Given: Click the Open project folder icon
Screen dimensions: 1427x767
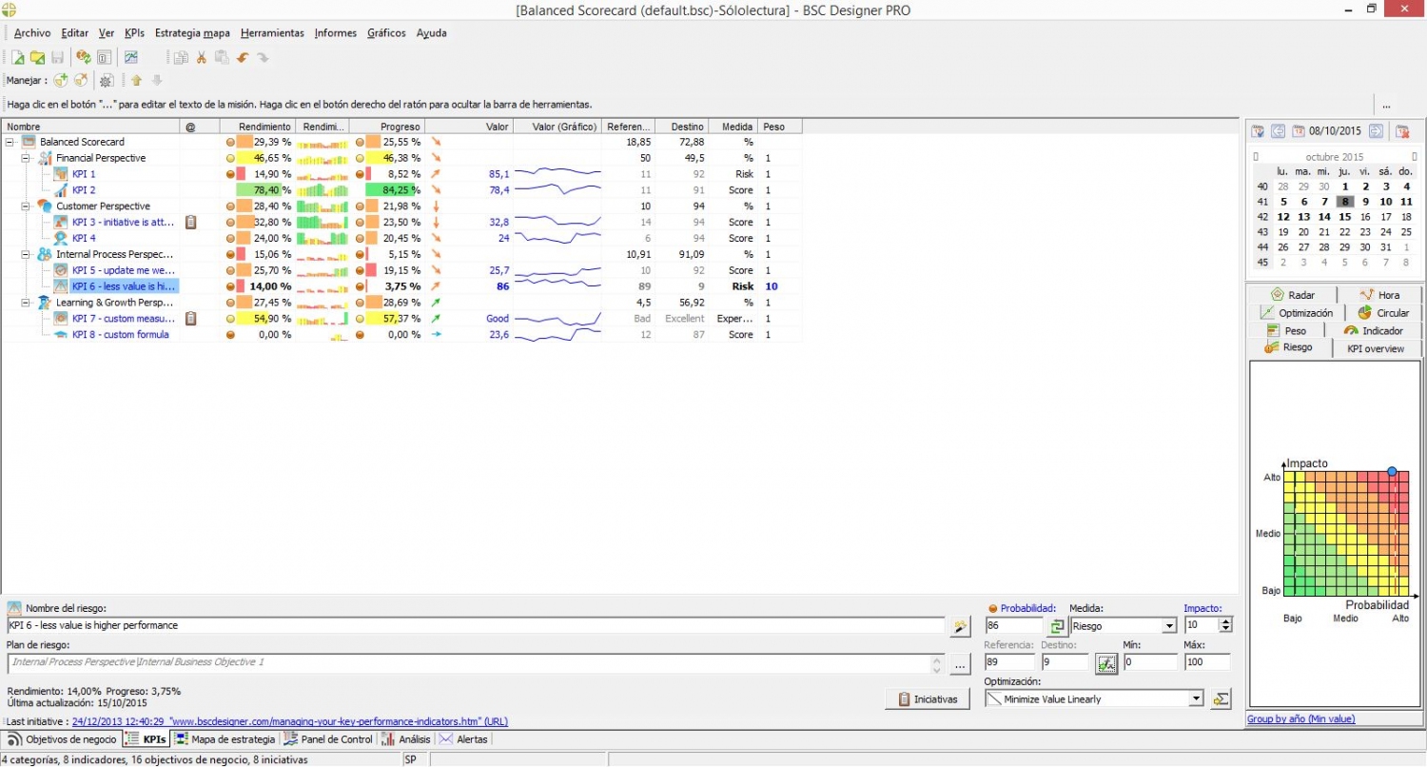Looking at the screenshot, I should pyautogui.click(x=37, y=58).
